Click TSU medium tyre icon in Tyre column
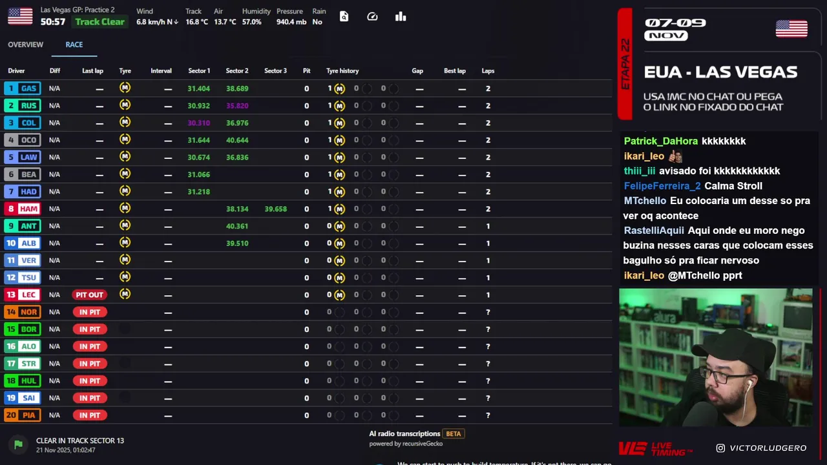This screenshot has width=827, height=465. pyautogui.click(x=125, y=277)
